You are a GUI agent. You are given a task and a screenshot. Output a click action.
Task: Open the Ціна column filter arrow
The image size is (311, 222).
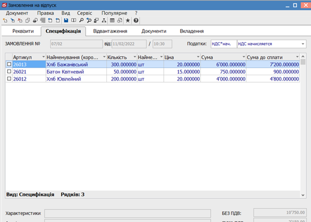tap(198, 57)
